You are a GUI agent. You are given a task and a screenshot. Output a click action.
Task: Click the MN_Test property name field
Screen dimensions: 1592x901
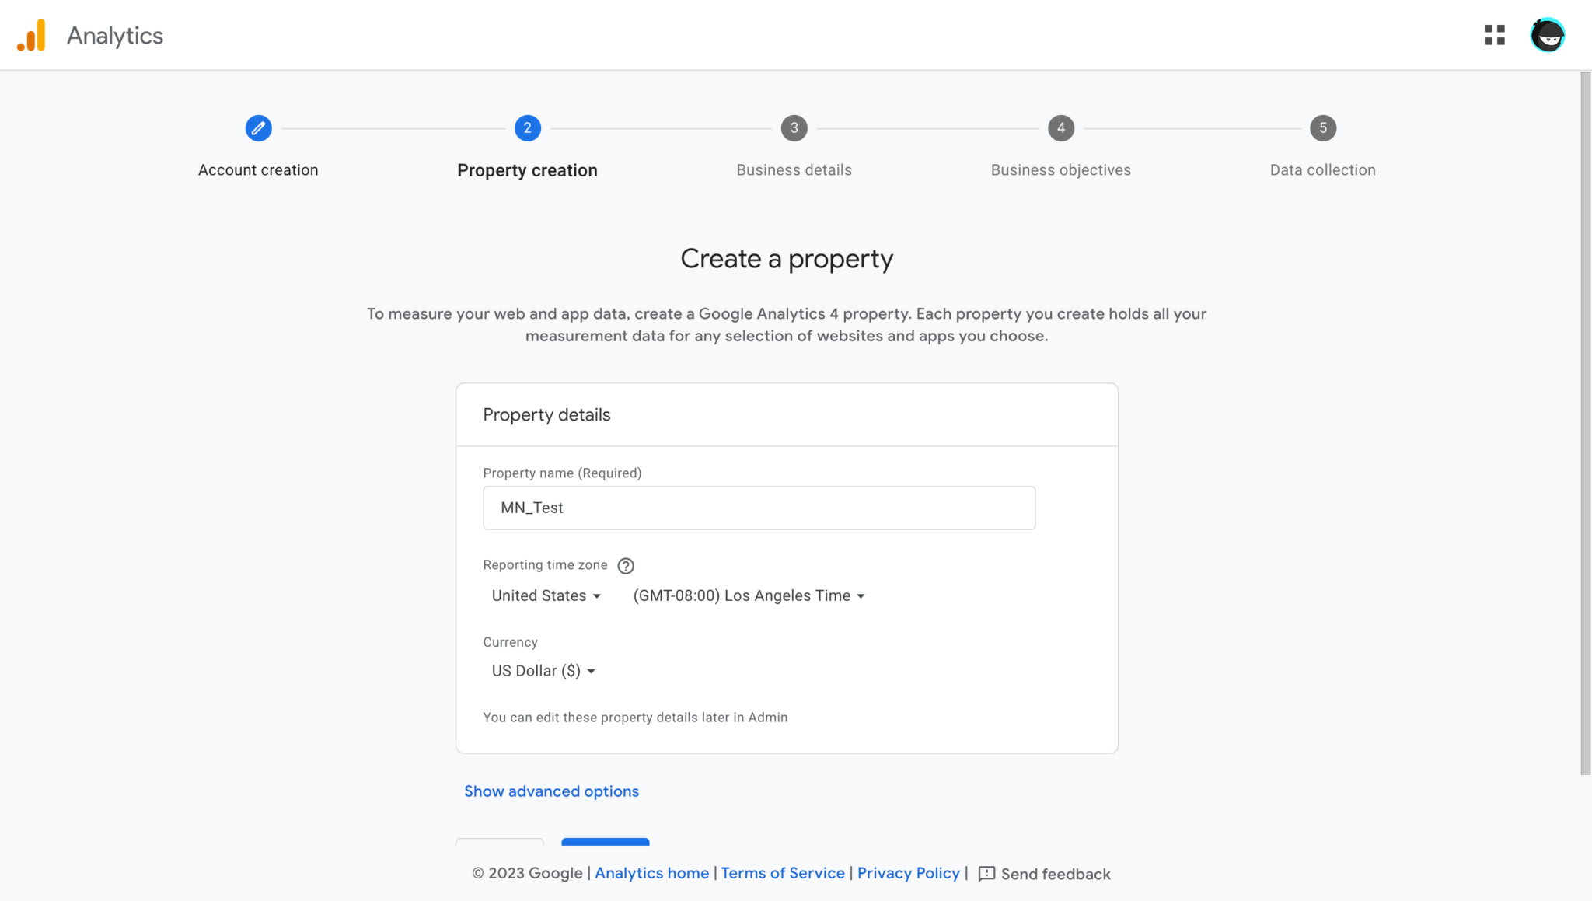coord(759,508)
